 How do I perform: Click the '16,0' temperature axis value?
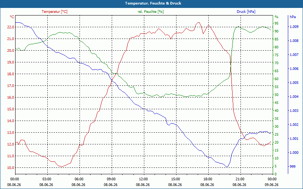click(11, 98)
